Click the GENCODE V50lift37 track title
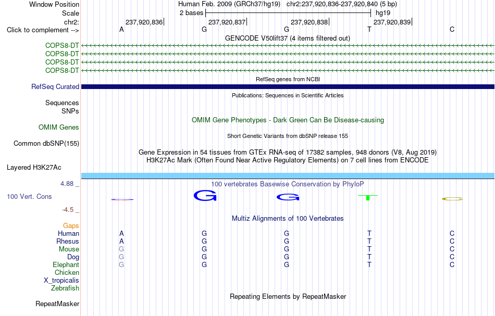Viewport: 495px width, 316px height. click(x=287, y=38)
